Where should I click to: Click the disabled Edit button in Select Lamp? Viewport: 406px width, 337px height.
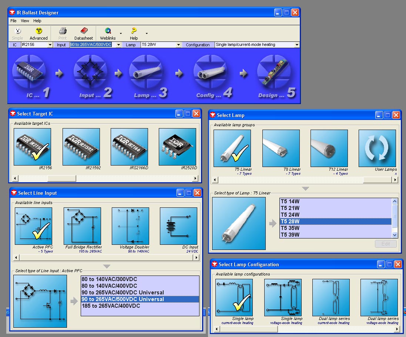(x=386, y=244)
